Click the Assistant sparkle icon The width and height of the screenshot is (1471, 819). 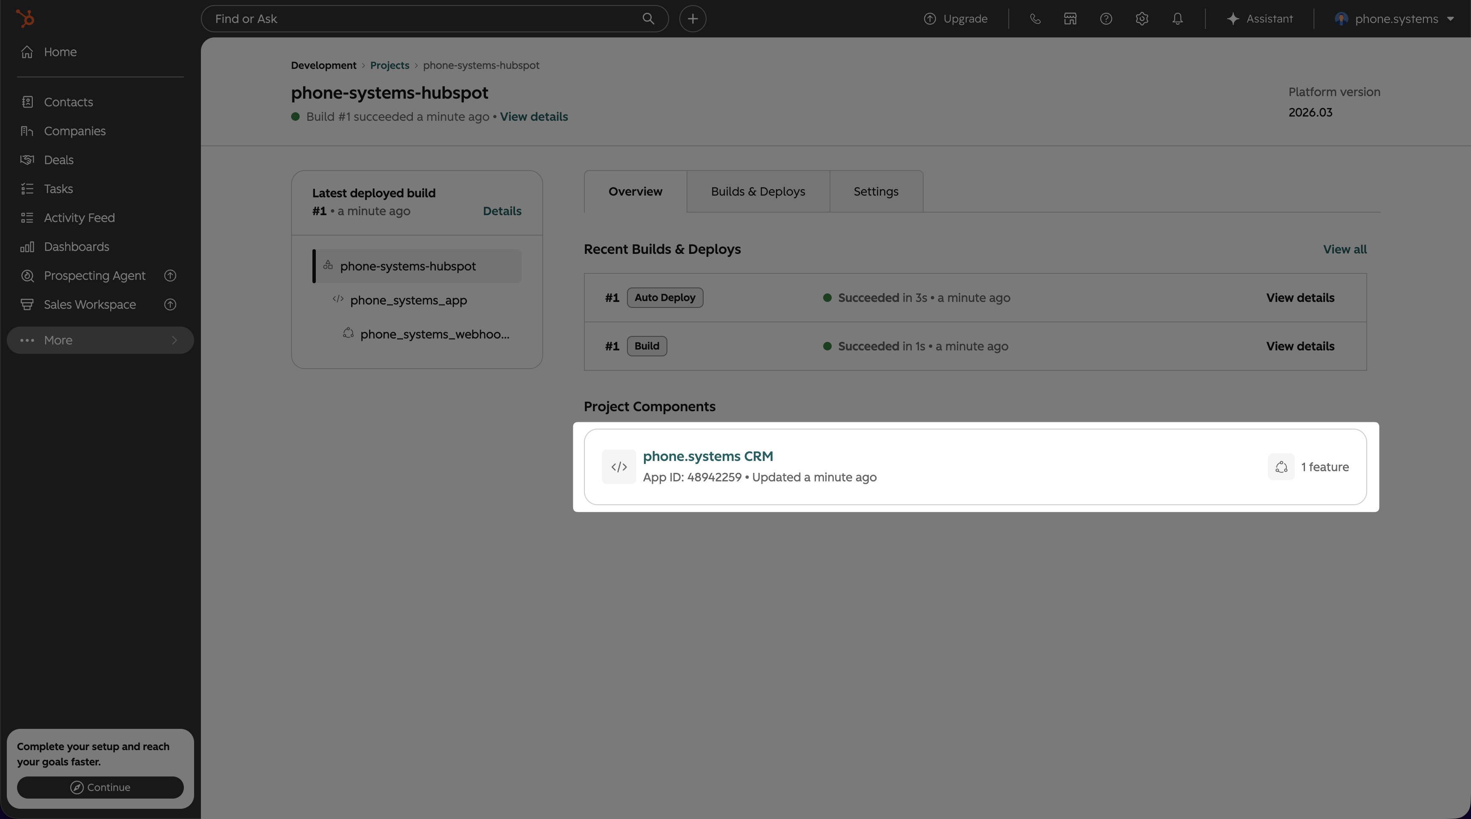pyautogui.click(x=1233, y=19)
